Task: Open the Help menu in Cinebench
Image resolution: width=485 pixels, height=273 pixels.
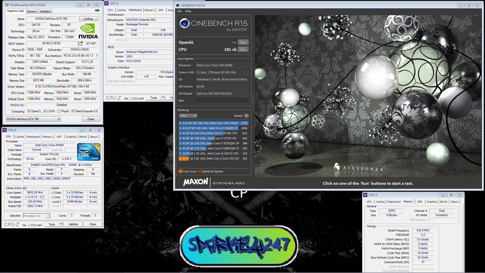Action: click(x=188, y=11)
